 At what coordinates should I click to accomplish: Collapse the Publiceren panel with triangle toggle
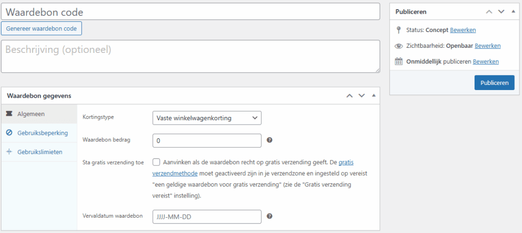pyautogui.click(x=513, y=11)
